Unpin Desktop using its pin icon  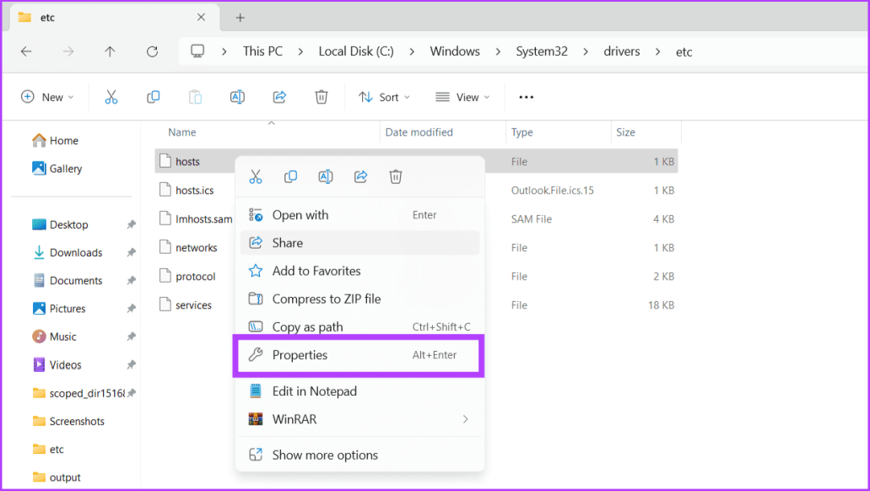[x=131, y=224]
